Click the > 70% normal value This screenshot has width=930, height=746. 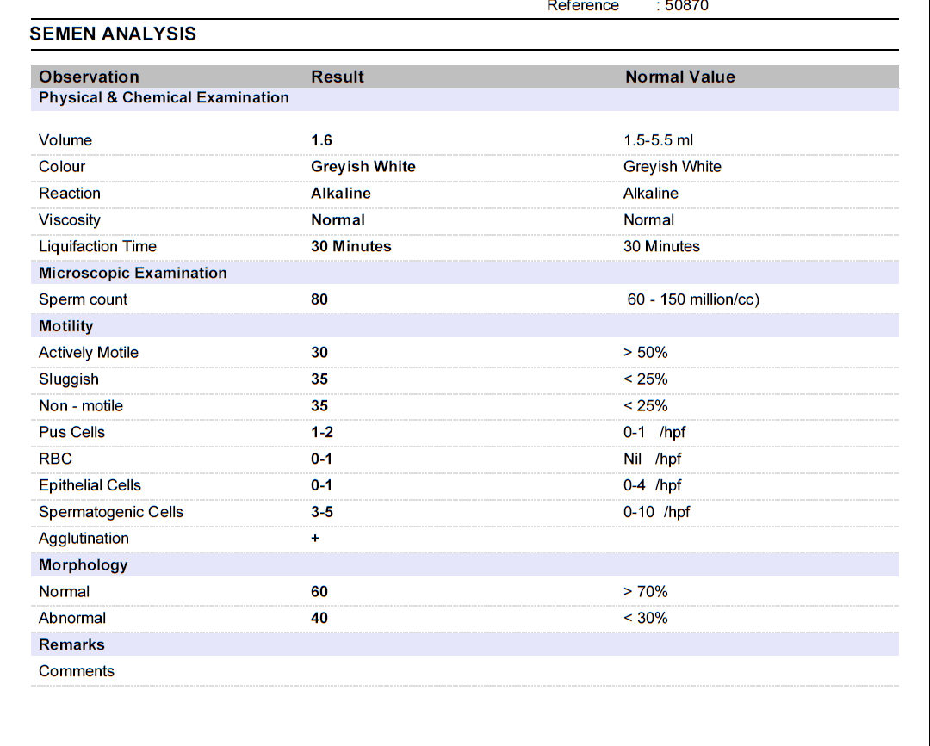tap(645, 591)
